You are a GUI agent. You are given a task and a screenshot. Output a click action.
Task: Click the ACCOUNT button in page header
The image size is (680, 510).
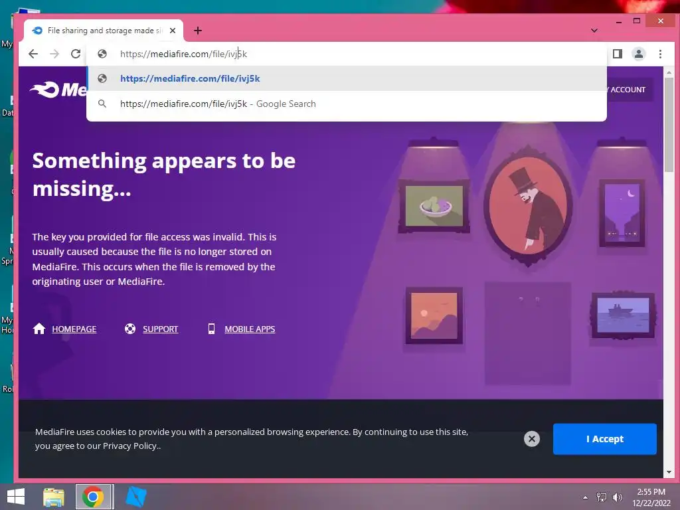pos(630,90)
